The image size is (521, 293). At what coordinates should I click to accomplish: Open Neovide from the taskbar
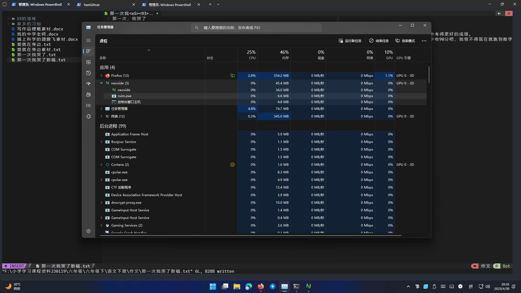(x=309, y=286)
